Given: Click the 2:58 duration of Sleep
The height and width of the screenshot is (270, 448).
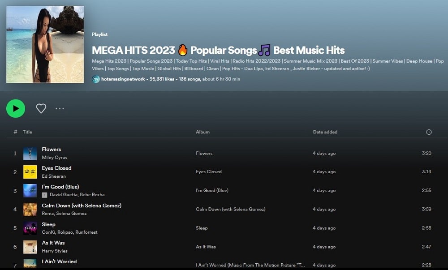Looking at the screenshot, I should [426, 228].
